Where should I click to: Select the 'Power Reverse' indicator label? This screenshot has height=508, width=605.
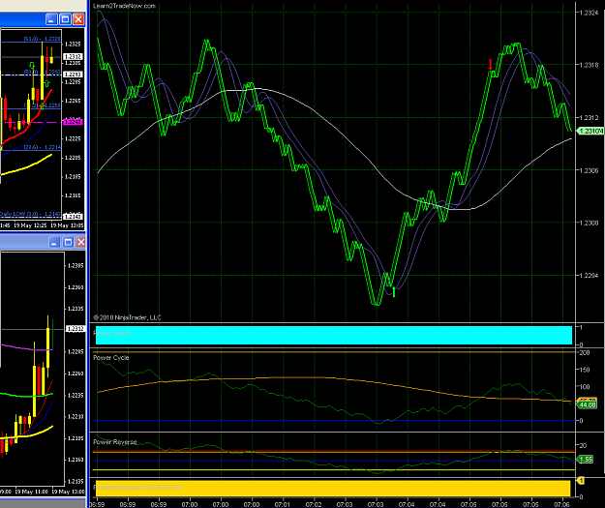[x=115, y=442]
